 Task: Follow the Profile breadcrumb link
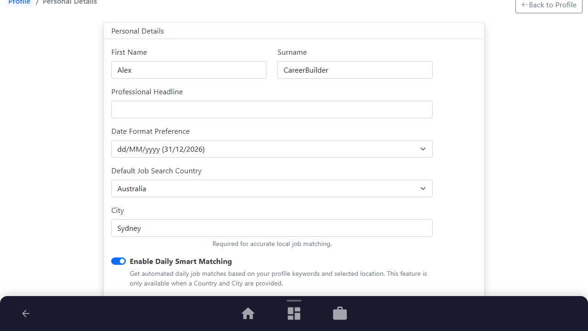[19, 2]
